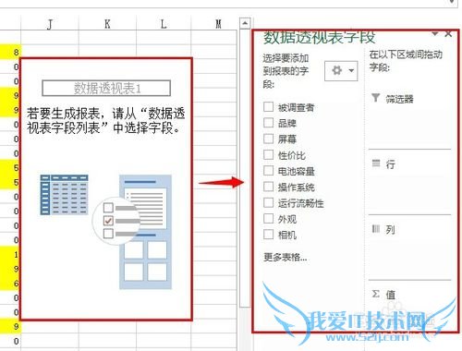Click the rows area icon
The image size is (462, 351).
tap(376, 163)
